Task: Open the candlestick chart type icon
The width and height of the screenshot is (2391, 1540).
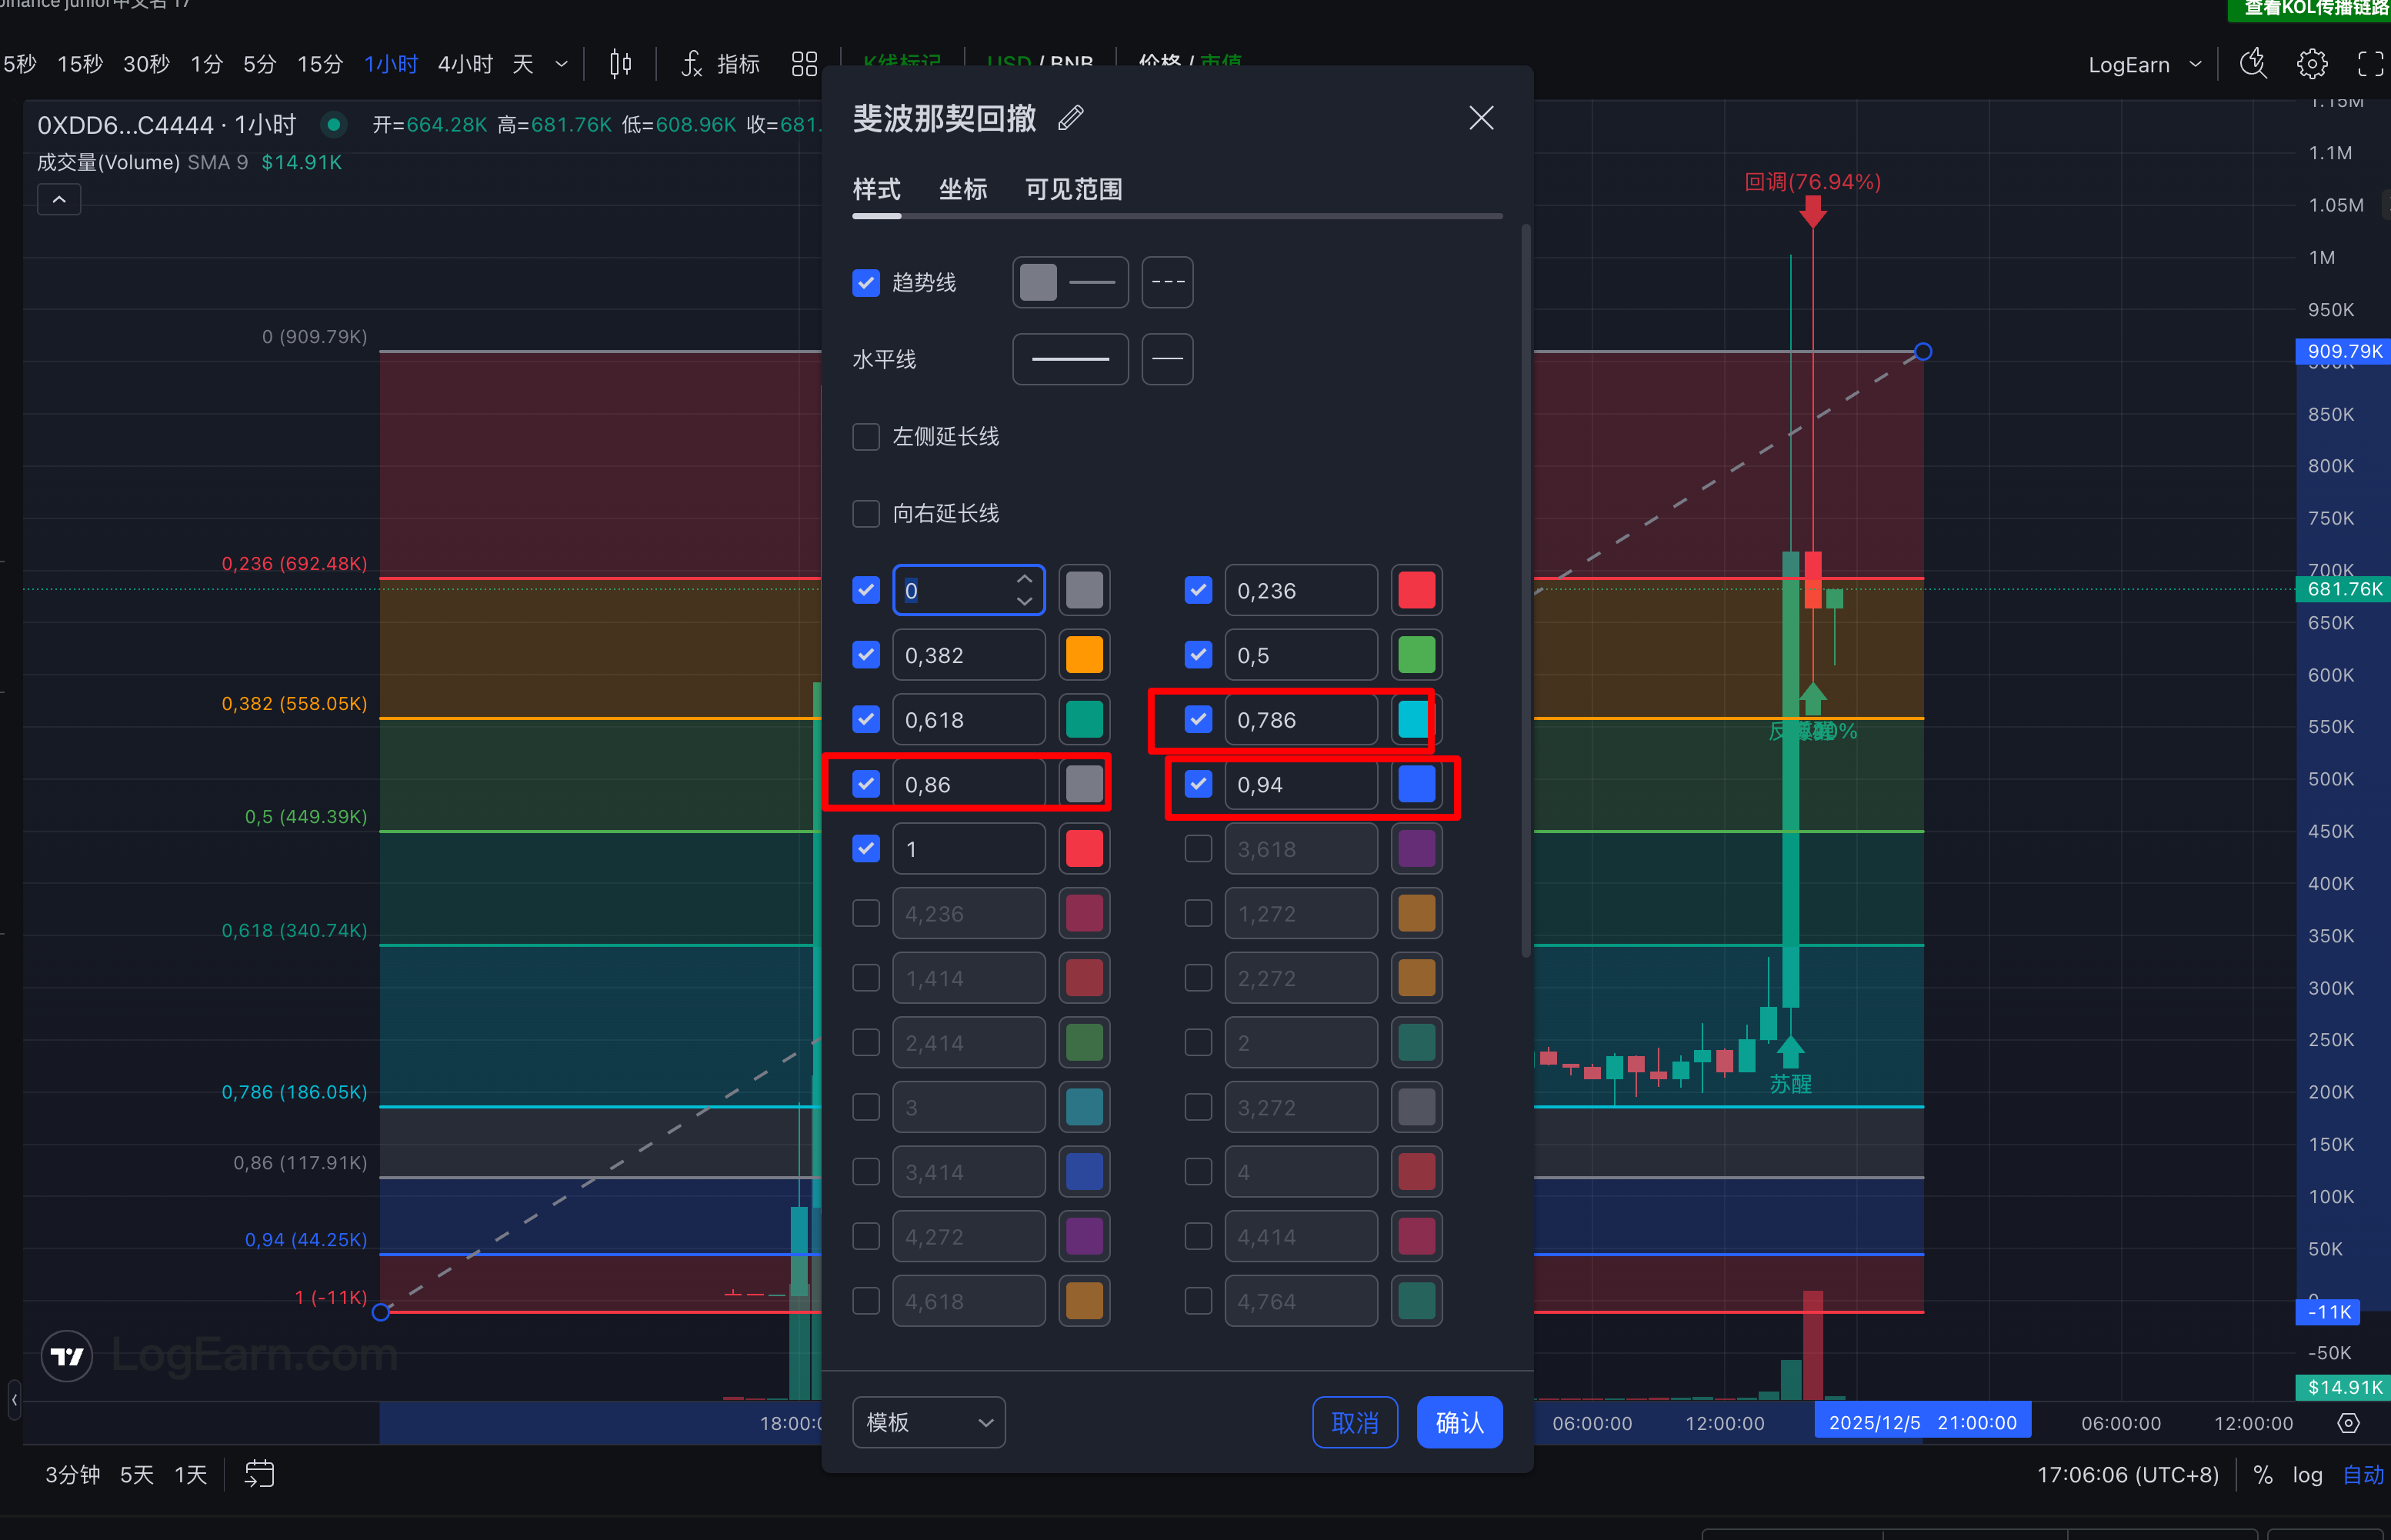Action: (x=620, y=64)
